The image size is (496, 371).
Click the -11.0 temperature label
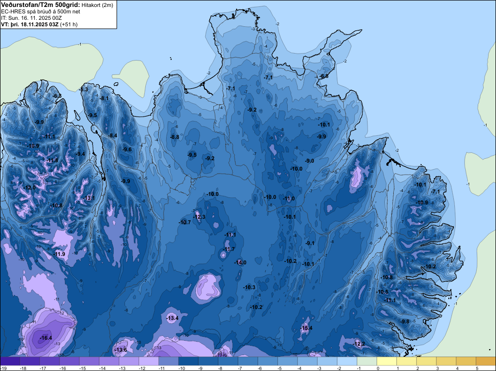[x=289, y=198]
